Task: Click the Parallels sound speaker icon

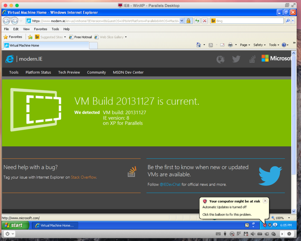Action: tap(253, 234)
